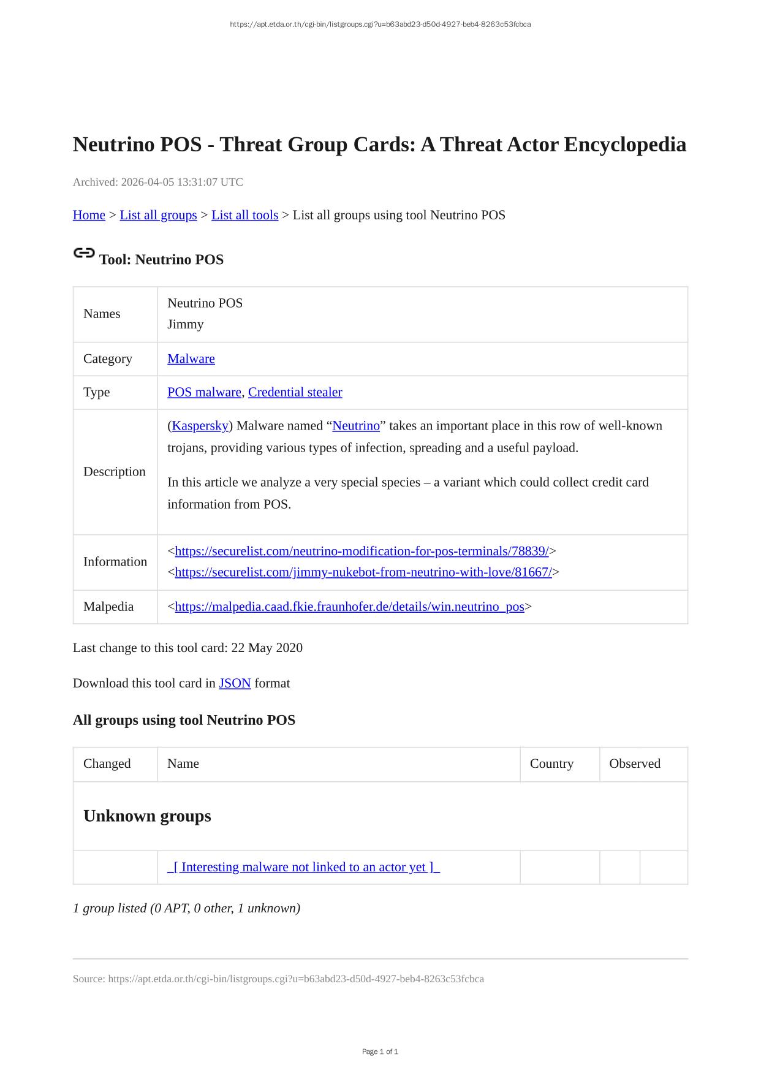Screen dimensions: 761x1076
Task: Follow the Kaspersky source link
Action: tap(200, 426)
